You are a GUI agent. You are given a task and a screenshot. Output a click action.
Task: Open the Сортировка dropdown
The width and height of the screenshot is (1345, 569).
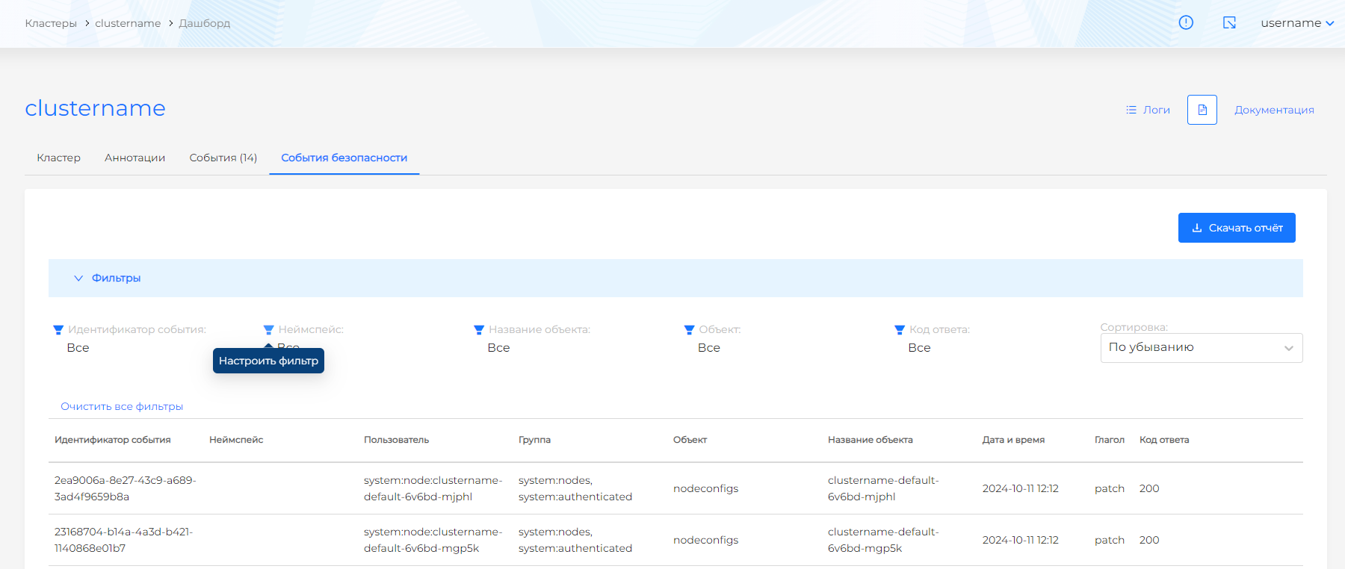(x=1201, y=348)
